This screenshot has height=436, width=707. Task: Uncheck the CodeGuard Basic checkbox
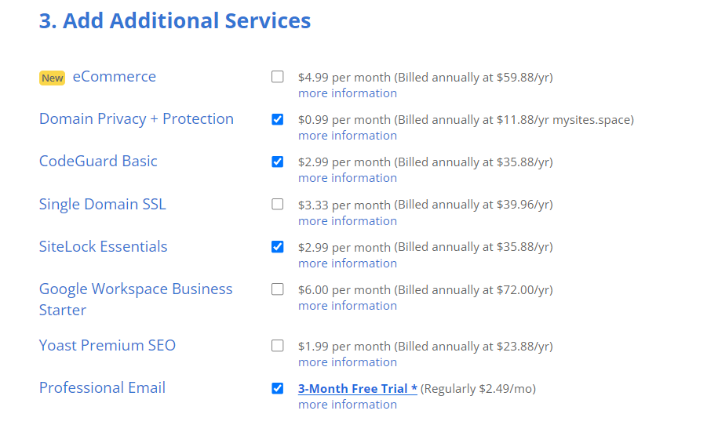coord(277,162)
